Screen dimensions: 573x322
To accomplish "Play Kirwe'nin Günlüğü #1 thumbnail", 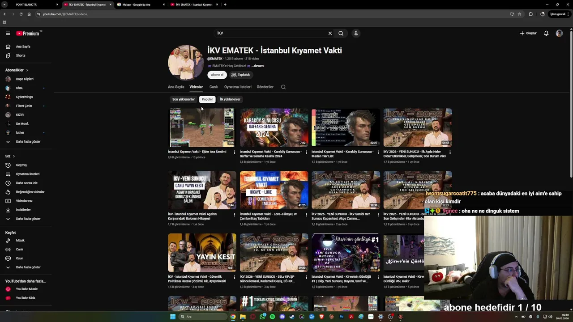I will [346, 253].
